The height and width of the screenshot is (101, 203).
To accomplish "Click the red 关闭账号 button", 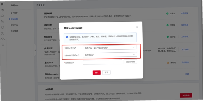I will click(x=186, y=95).
